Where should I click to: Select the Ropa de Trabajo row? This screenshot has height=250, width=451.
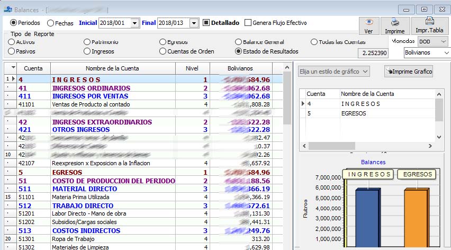pyautogui.click(x=144, y=239)
